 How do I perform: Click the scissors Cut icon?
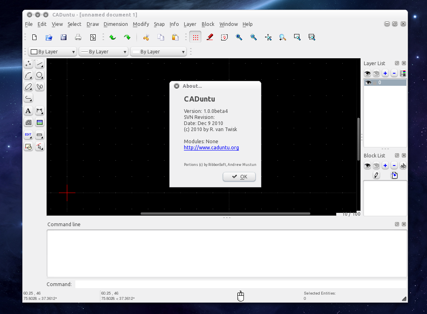click(146, 38)
